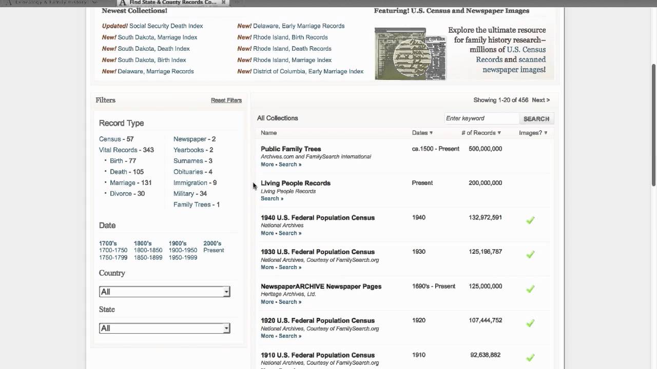Sort collections by Dates column
Screen dimensions: 657x369
coord(422,133)
